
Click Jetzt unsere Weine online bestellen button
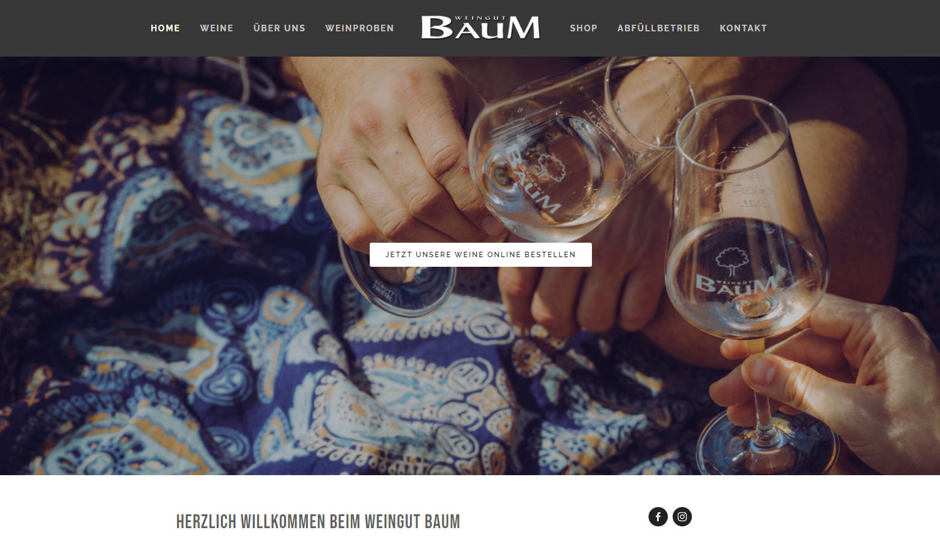481,255
